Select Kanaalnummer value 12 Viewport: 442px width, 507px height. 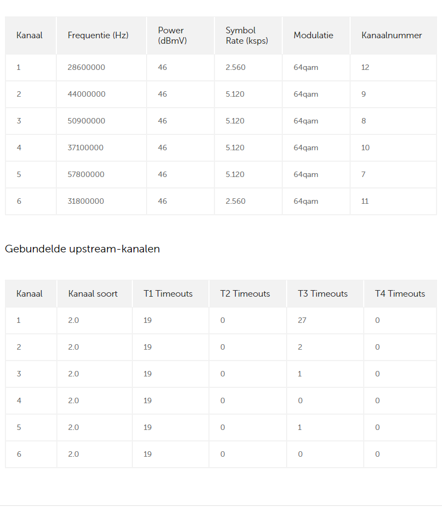(x=365, y=67)
